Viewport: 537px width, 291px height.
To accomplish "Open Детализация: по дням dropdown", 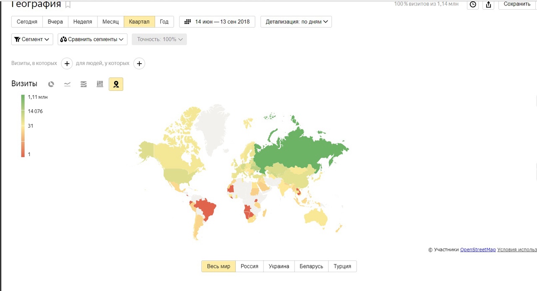I will coord(296,22).
